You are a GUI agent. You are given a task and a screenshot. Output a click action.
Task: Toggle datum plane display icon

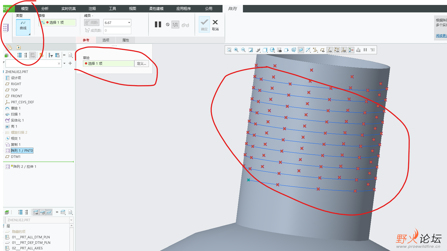click(322, 50)
